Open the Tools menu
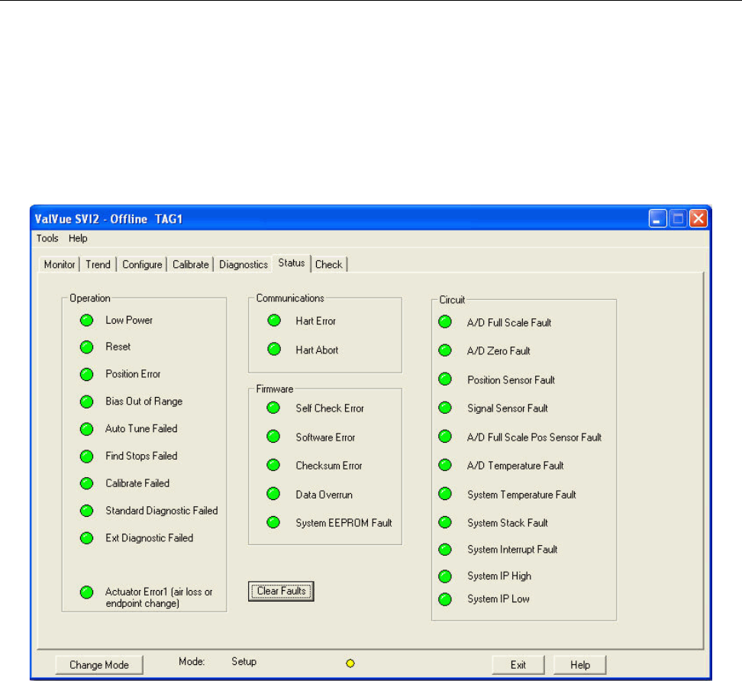Viewport: 742px width, 681px height. (x=47, y=238)
